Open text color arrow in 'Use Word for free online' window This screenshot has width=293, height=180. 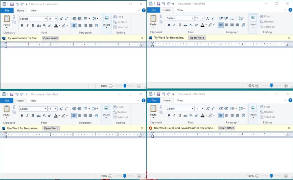[x=59, y=116]
